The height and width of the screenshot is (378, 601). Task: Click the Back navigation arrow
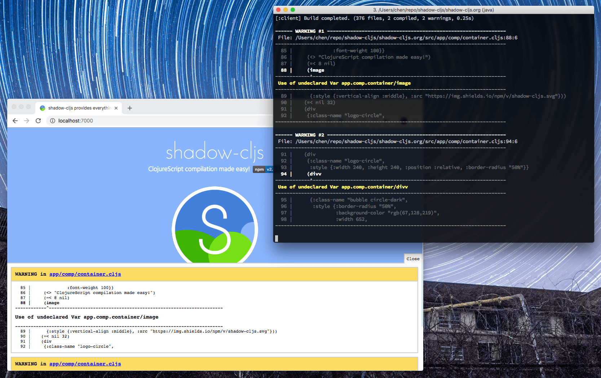click(x=15, y=121)
